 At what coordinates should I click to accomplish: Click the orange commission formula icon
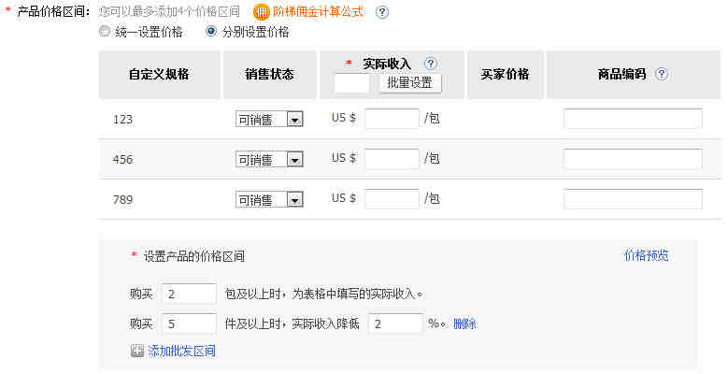point(262,12)
